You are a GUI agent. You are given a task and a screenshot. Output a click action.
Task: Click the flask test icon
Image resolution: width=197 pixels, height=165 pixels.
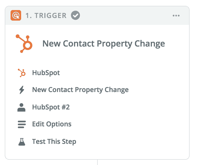click(22, 142)
